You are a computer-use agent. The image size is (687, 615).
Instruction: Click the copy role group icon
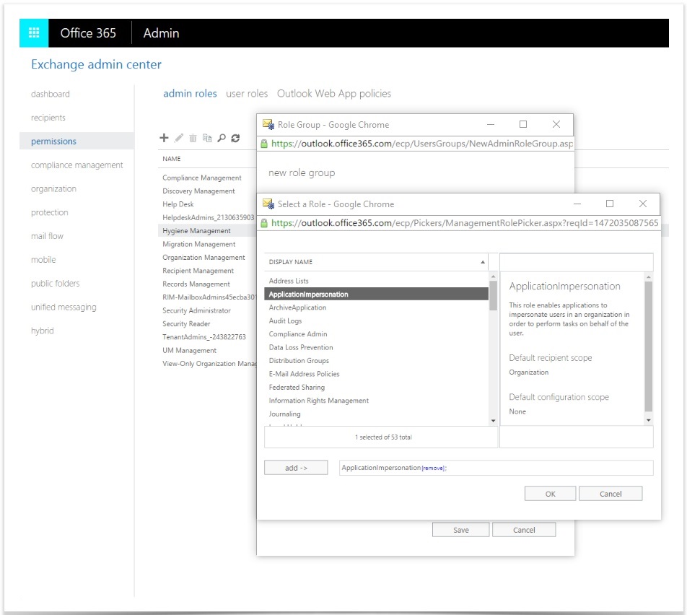pyautogui.click(x=207, y=139)
